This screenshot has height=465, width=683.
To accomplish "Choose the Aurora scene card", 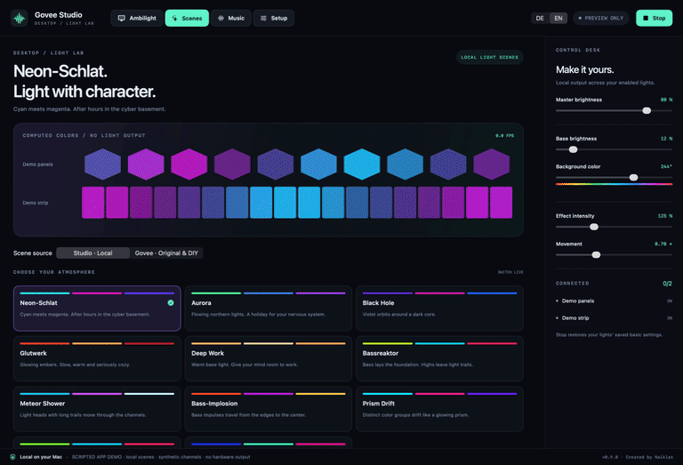I will click(269, 309).
